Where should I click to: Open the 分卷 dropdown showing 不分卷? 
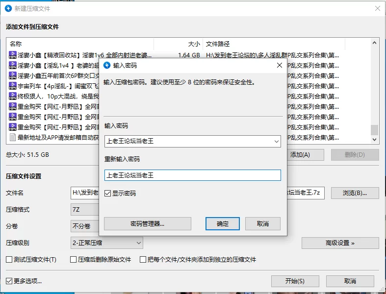[85, 226]
